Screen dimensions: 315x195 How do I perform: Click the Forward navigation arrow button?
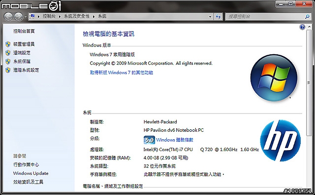(18, 17)
